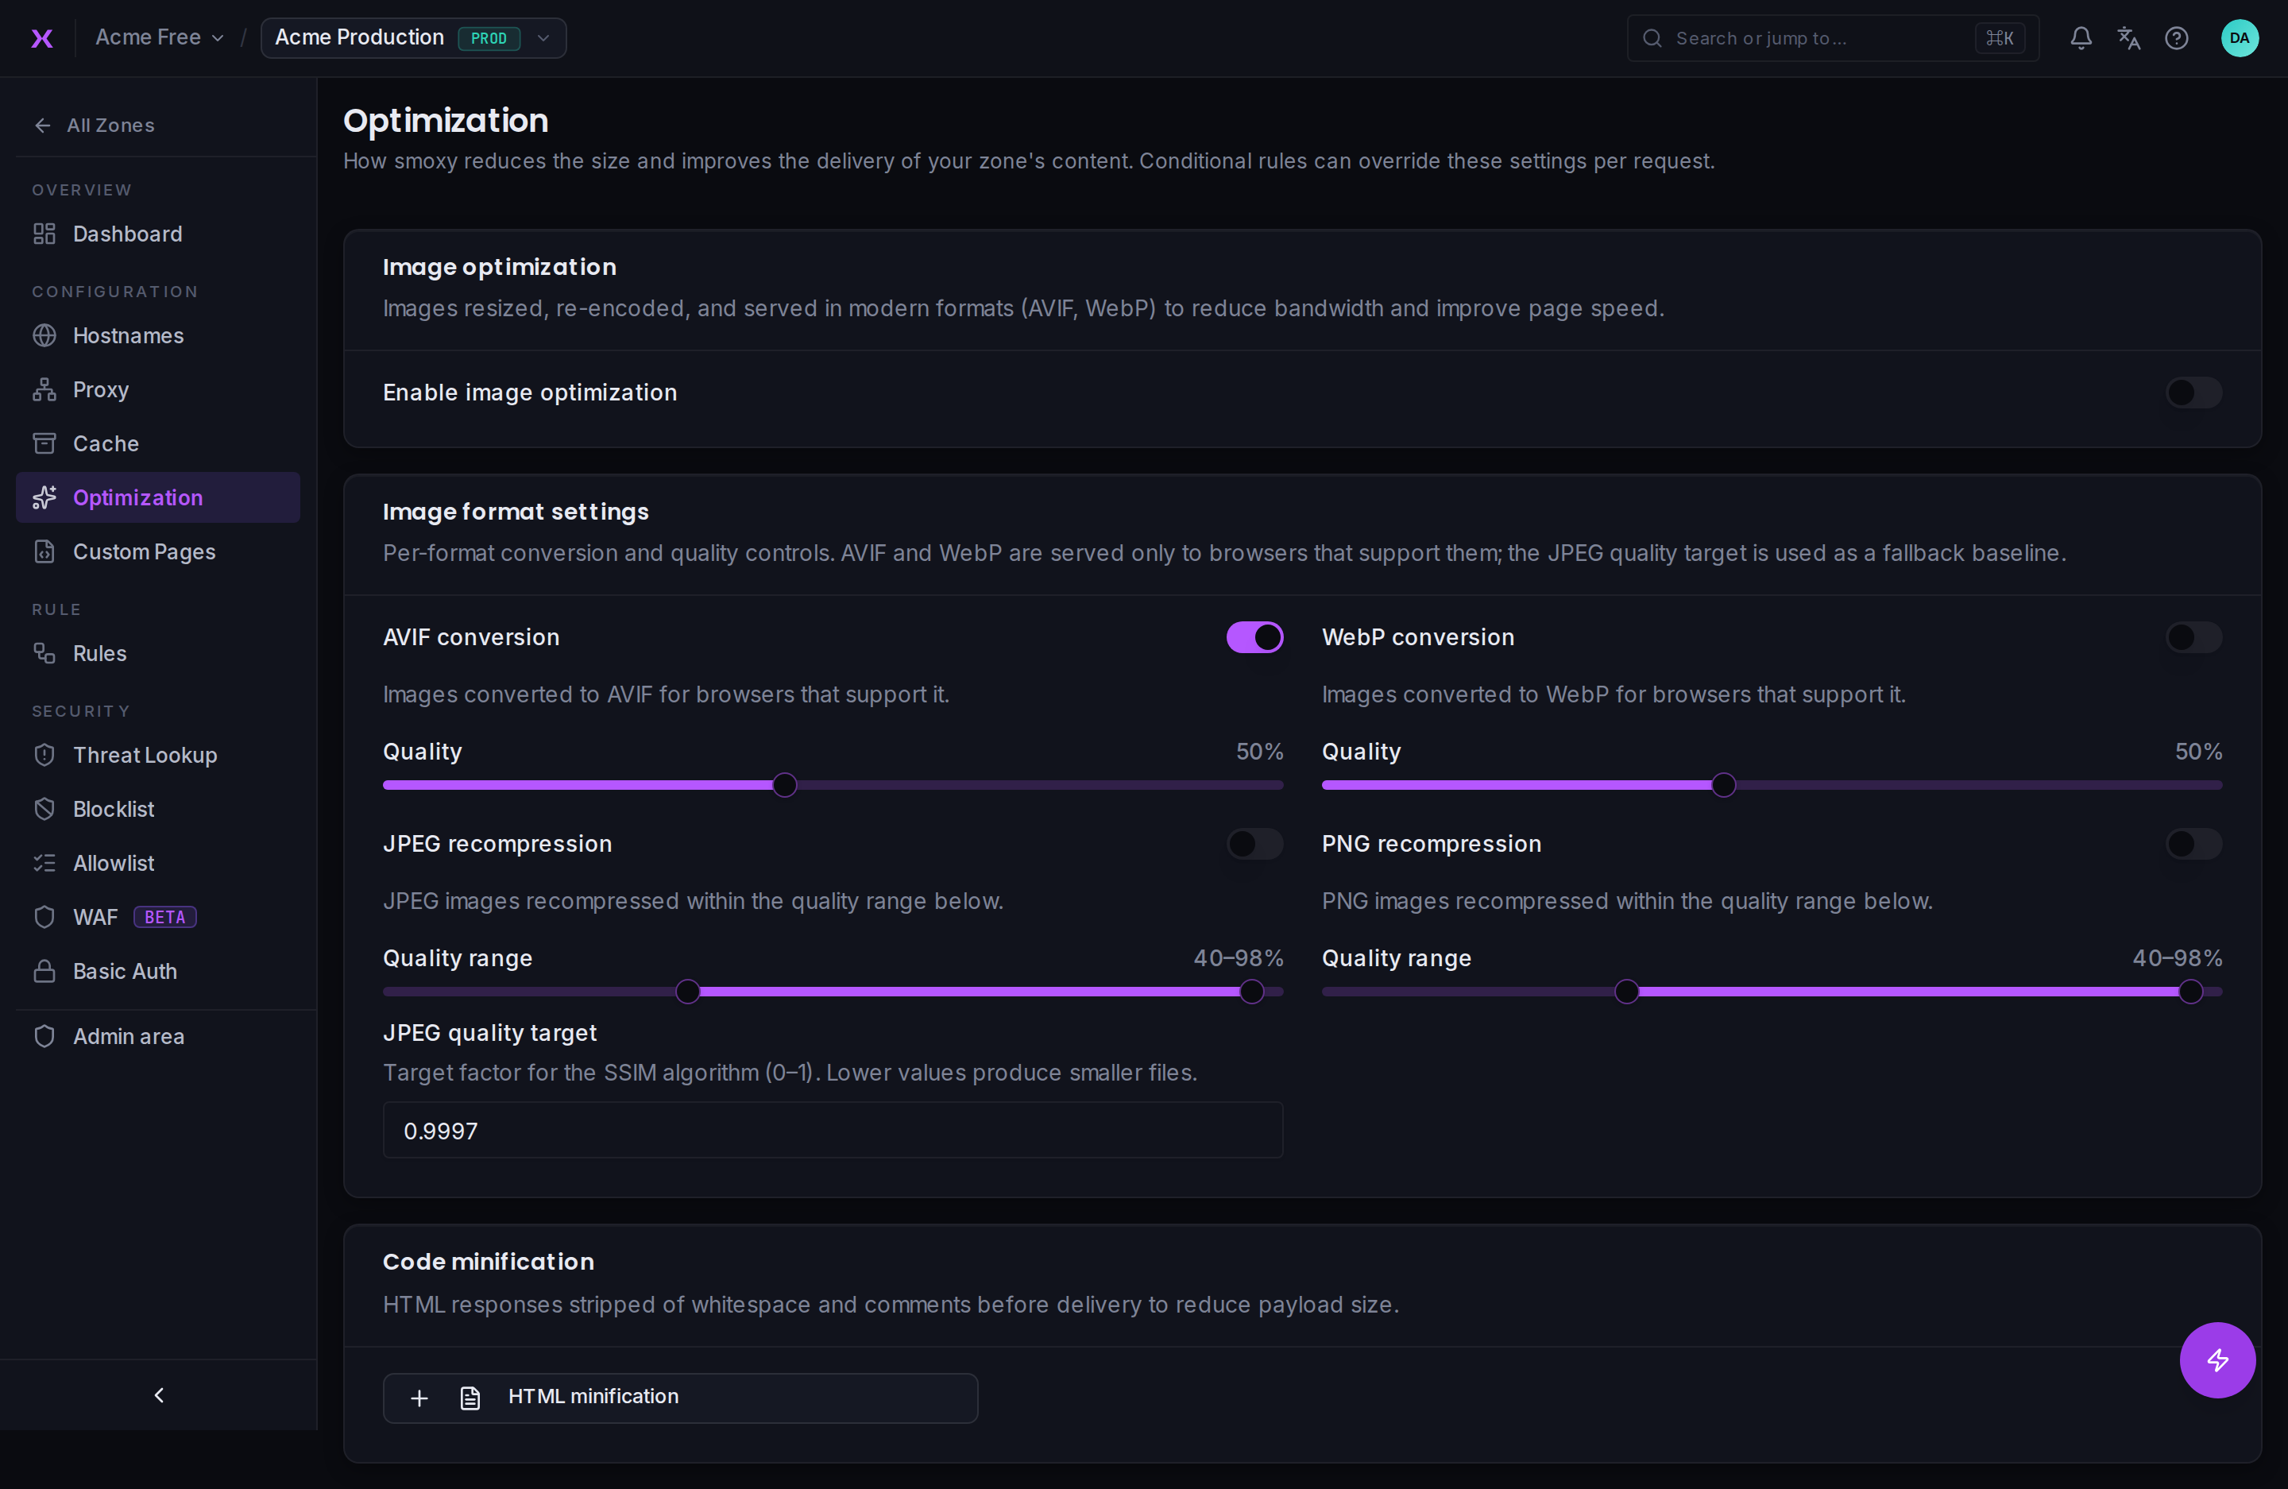Enable image optimization toggle
Viewport: 2288px width, 1489px height.
pyautogui.click(x=2193, y=393)
